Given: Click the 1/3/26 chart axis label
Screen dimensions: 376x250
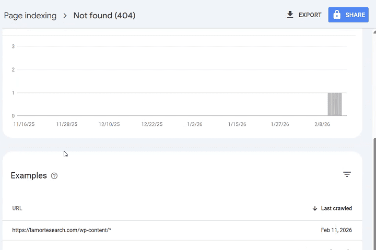Looking at the screenshot, I should (x=195, y=124).
